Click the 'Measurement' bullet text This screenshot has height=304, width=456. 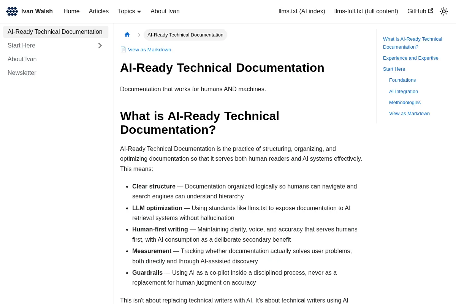point(152,251)
